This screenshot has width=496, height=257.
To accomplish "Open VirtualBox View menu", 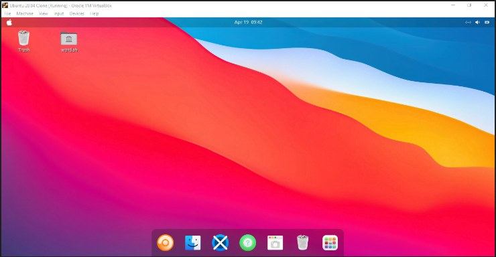I will coord(44,13).
